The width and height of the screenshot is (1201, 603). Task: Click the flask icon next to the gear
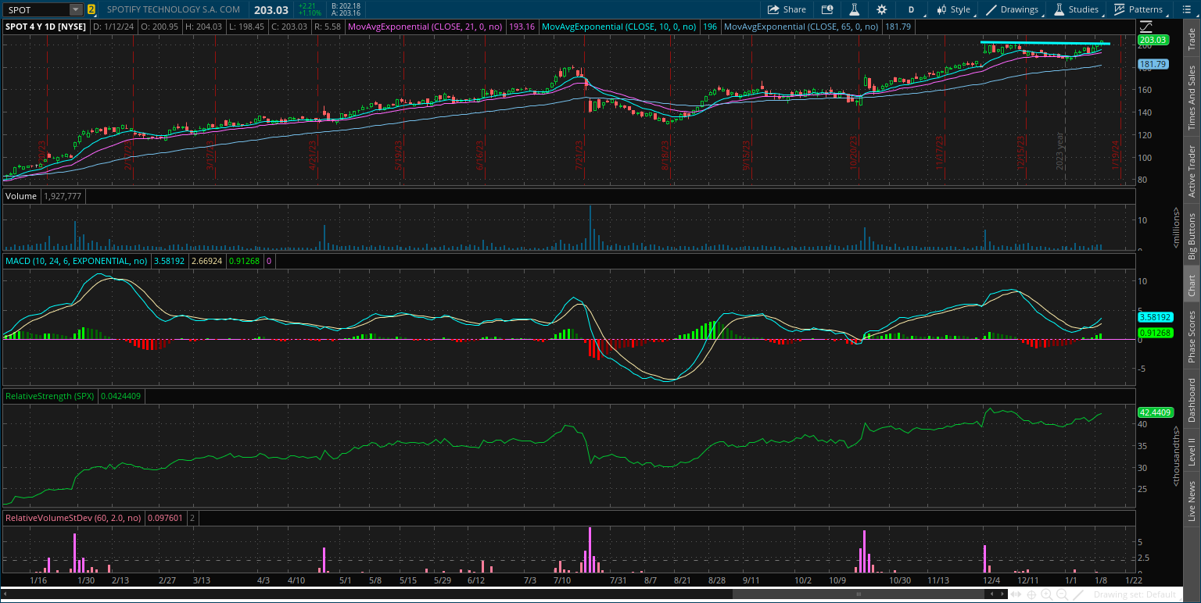(x=855, y=9)
